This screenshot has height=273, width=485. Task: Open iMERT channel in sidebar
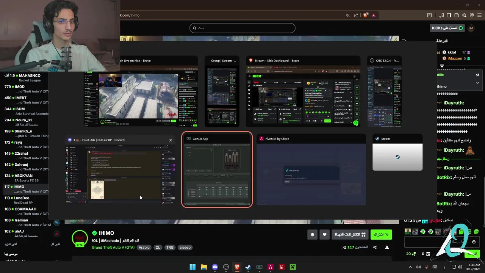coord(24,100)
